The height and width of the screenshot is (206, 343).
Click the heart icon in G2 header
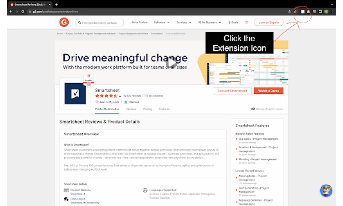tap(247, 22)
